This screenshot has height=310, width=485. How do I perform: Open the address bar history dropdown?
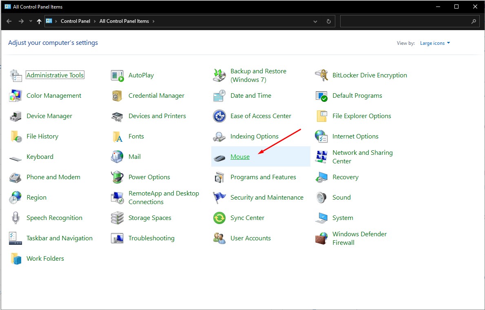315,21
